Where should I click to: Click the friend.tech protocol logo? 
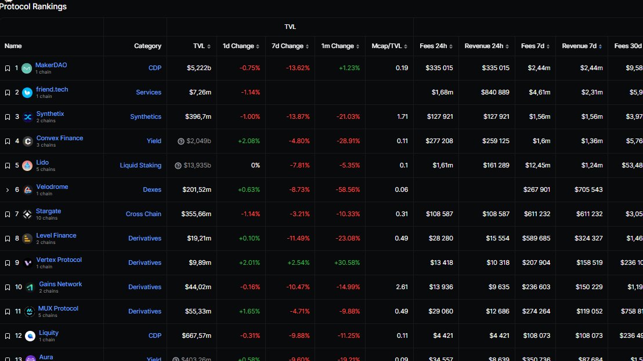click(x=27, y=93)
